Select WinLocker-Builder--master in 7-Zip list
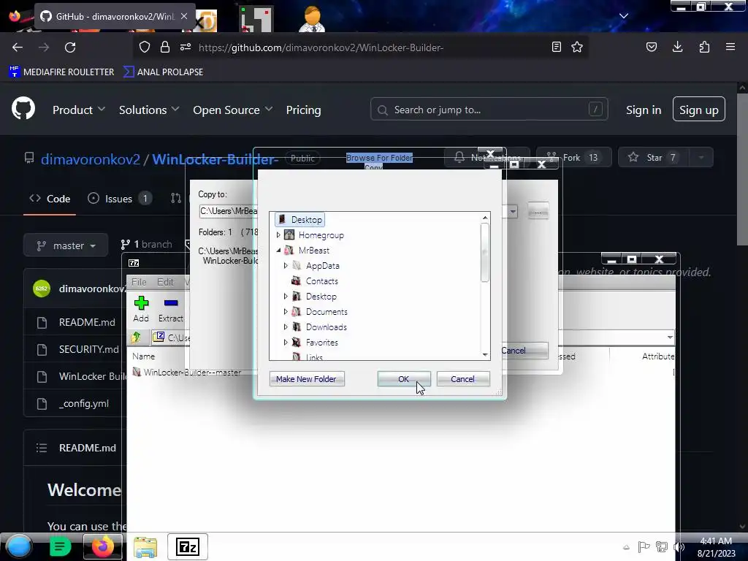 point(187,372)
